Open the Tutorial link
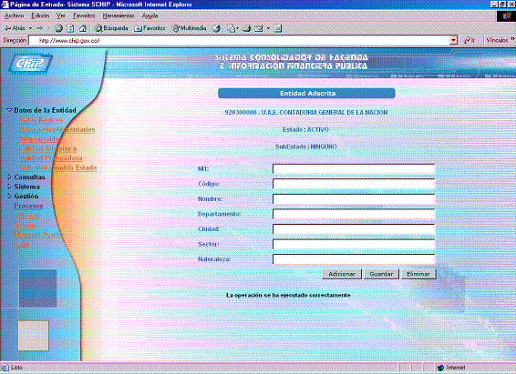The width and height of the screenshot is (516, 374). [x=26, y=216]
